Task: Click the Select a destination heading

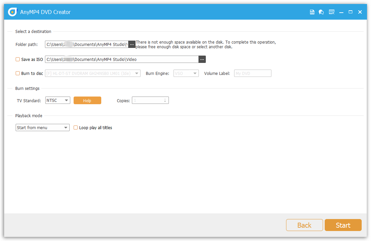Action: click(x=33, y=31)
